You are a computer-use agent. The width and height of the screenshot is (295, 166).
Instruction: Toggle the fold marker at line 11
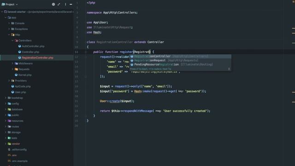tap(86, 52)
